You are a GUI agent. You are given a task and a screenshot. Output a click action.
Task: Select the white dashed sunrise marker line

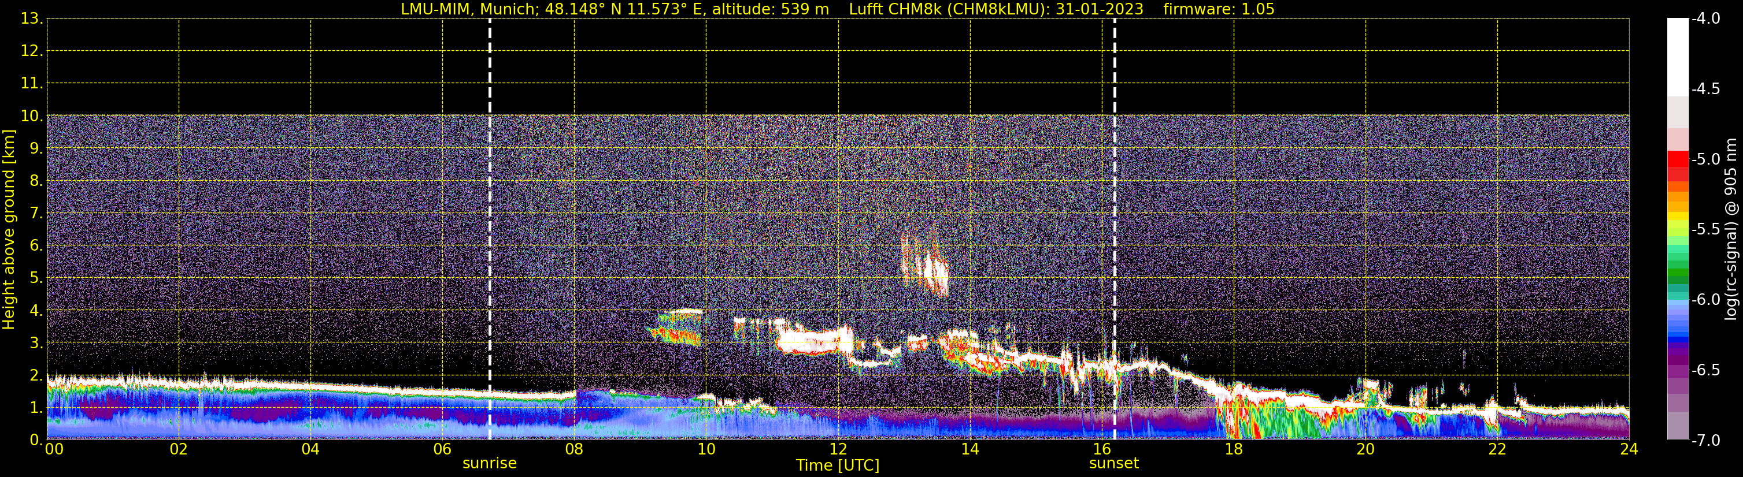[x=490, y=230]
